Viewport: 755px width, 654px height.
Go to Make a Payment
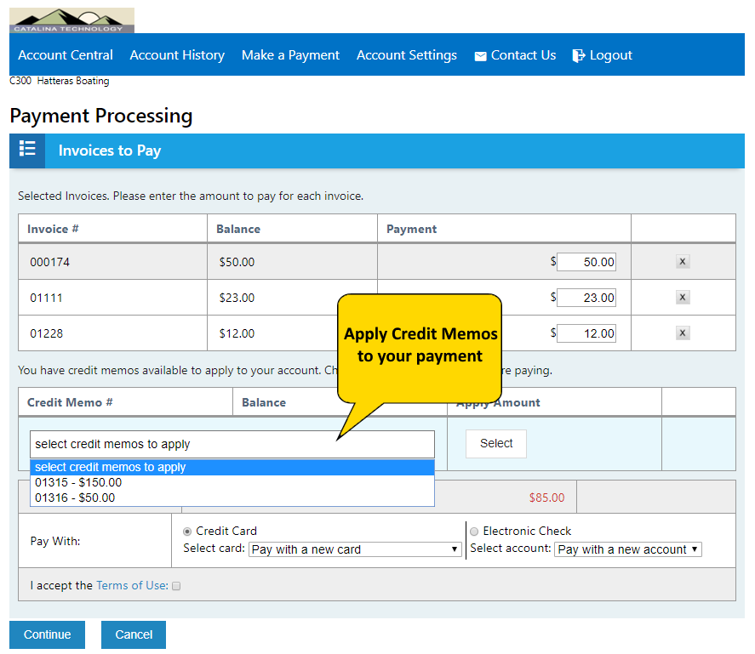point(290,55)
